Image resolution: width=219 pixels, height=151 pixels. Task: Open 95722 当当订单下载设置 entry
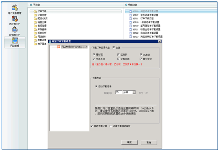(x=144, y=33)
